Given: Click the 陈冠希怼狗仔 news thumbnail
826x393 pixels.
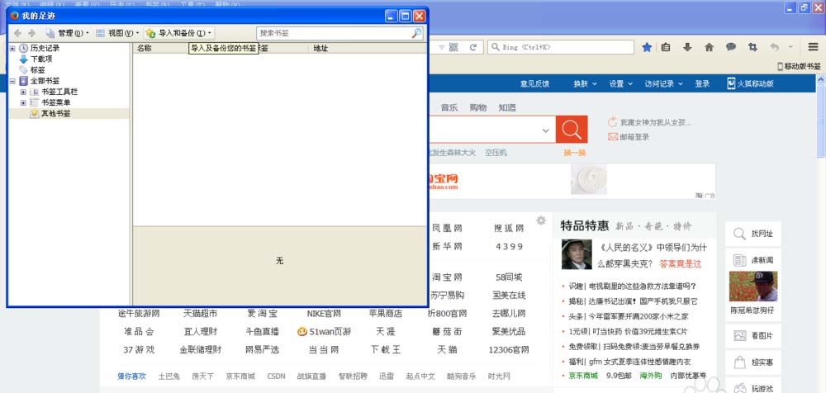Looking at the screenshot, I should [753, 286].
